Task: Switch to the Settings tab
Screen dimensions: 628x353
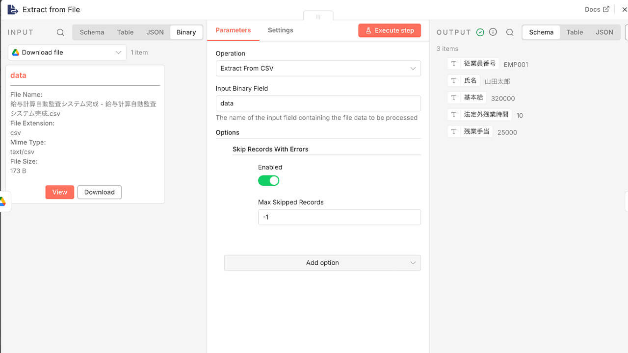Action: click(x=280, y=30)
